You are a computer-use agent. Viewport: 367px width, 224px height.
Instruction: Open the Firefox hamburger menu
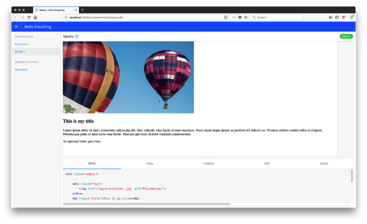[352, 17]
